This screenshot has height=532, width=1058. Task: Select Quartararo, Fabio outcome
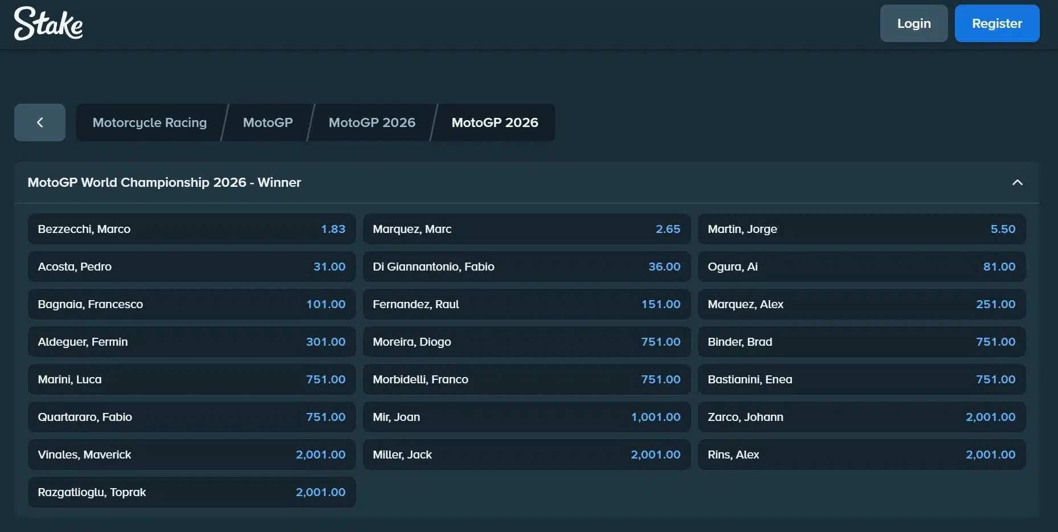pyautogui.click(x=192, y=417)
